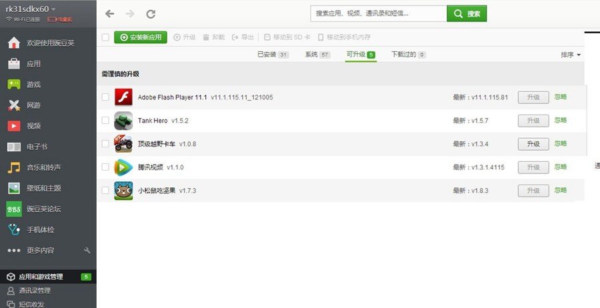Check the 顶级越野卡车 row checkbox
600x308 pixels.
pyautogui.click(x=105, y=144)
